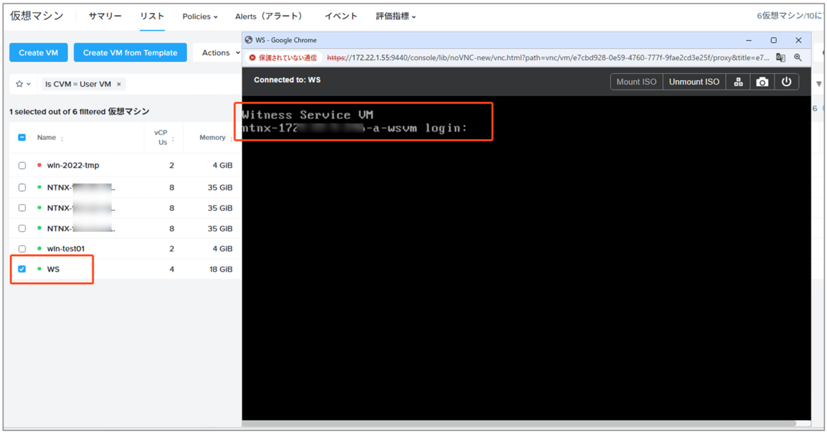Take a console screenshot with camera icon
Viewport: 827px width, 433px height.
762,82
